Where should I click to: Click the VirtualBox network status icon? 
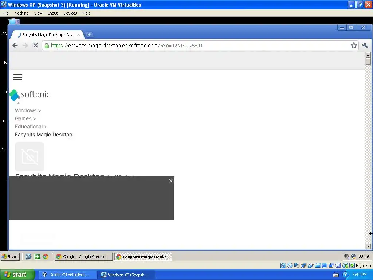coord(303,265)
